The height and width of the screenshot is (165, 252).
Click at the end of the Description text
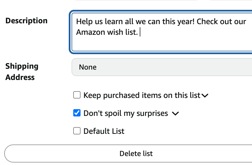click(140, 32)
